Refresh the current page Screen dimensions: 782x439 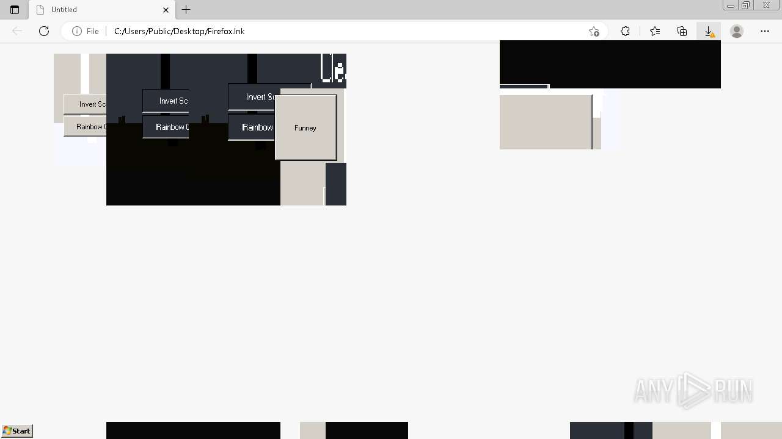(x=44, y=31)
